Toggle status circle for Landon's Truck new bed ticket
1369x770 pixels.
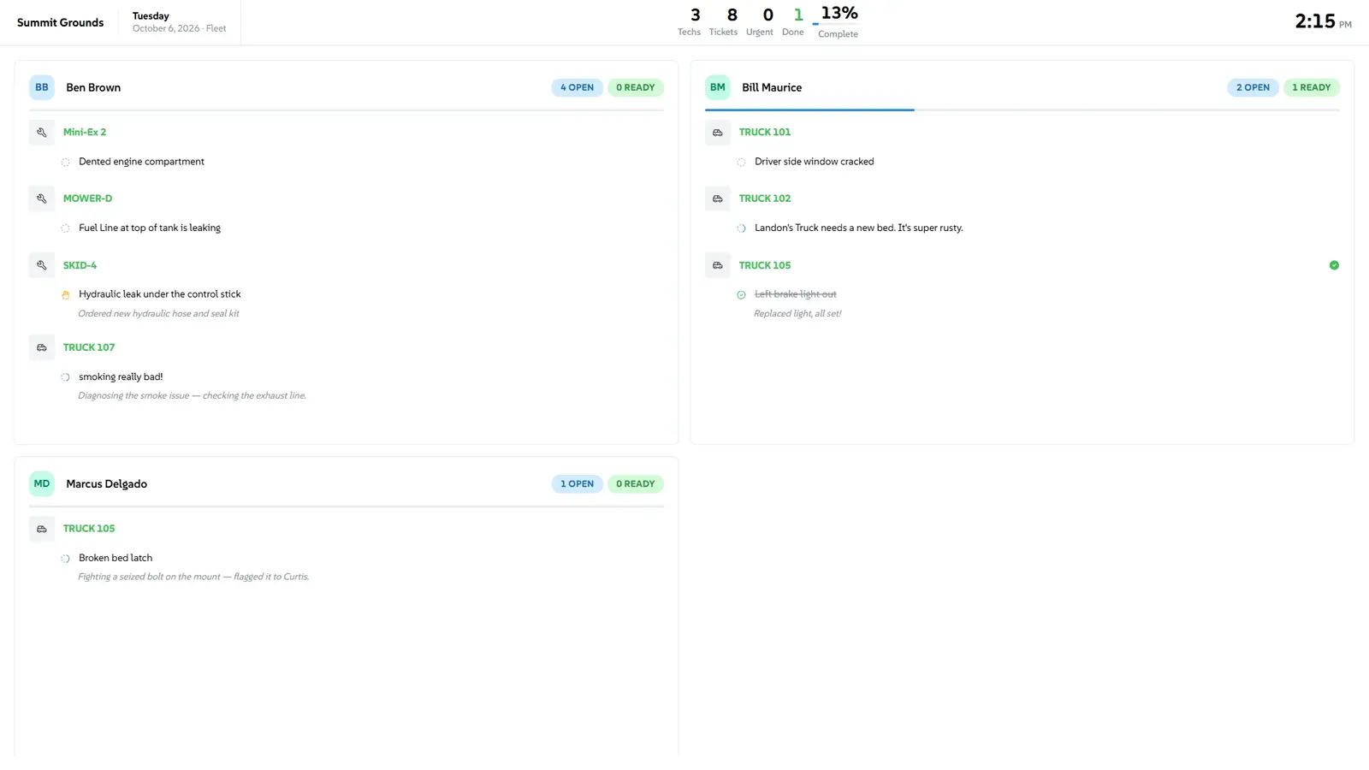pyautogui.click(x=741, y=228)
